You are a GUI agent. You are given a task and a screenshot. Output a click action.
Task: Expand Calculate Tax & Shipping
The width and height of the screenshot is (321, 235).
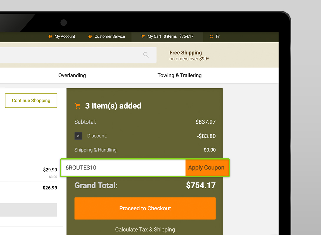tap(145, 229)
